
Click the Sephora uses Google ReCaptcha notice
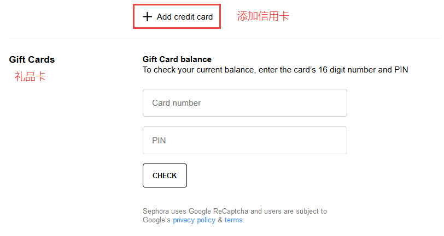click(235, 215)
